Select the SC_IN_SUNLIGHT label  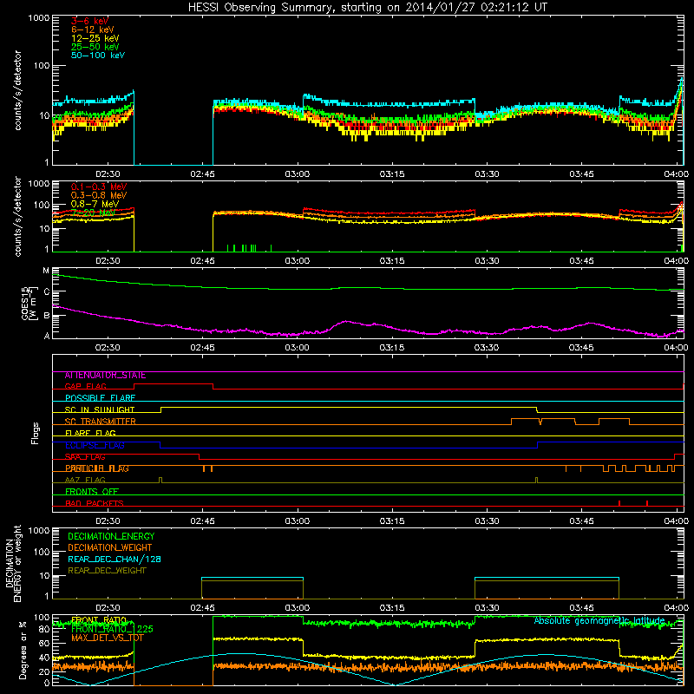(100, 410)
